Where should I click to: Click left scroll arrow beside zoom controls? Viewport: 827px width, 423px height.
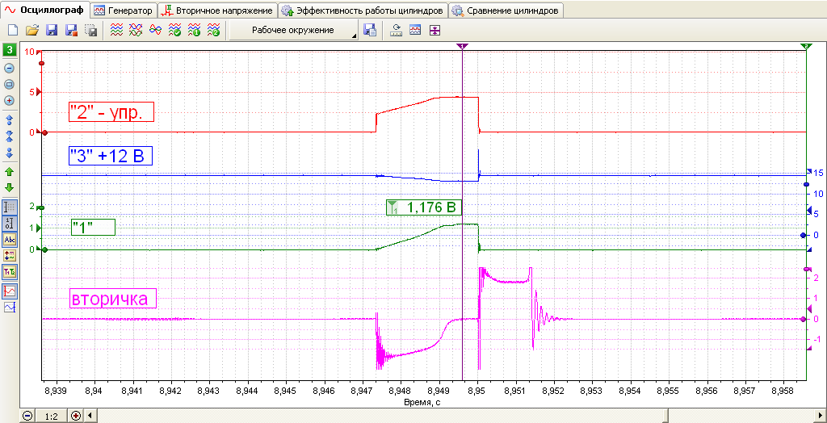point(89,416)
